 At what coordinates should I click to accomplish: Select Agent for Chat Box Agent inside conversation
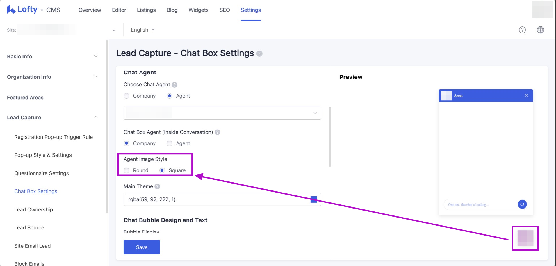pyautogui.click(x=170, y=143)
